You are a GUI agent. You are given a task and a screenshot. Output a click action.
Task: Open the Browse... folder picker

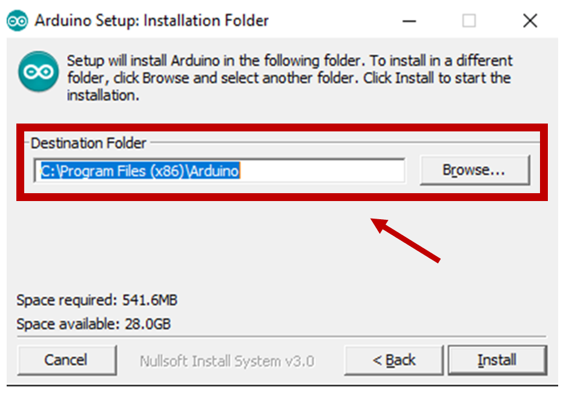pos(474,171)
